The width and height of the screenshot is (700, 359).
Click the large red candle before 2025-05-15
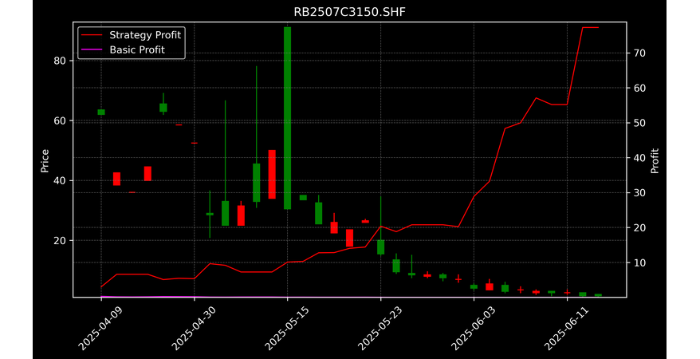272,174
